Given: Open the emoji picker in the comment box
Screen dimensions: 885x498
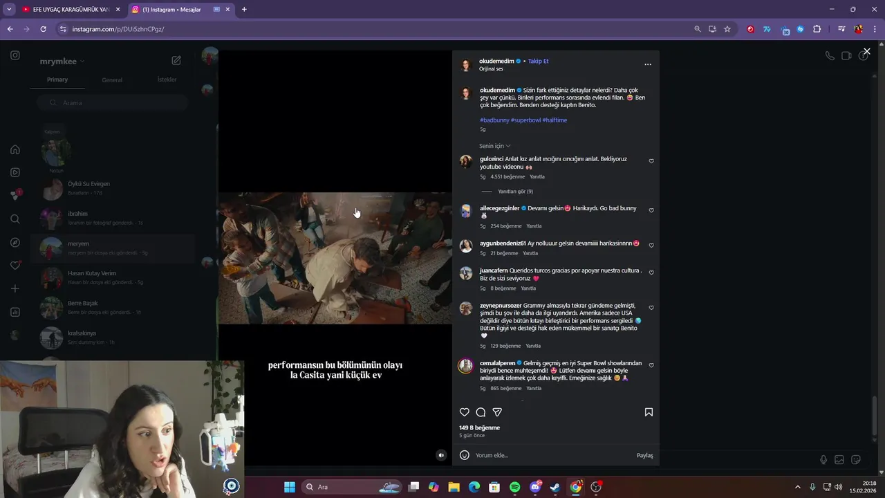Looking at the screenshot, I should [x=465, y=455].
